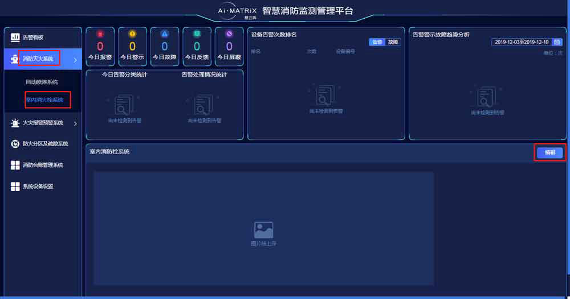
Task: Click the blue 编辑 button
Action: point(550,152)
